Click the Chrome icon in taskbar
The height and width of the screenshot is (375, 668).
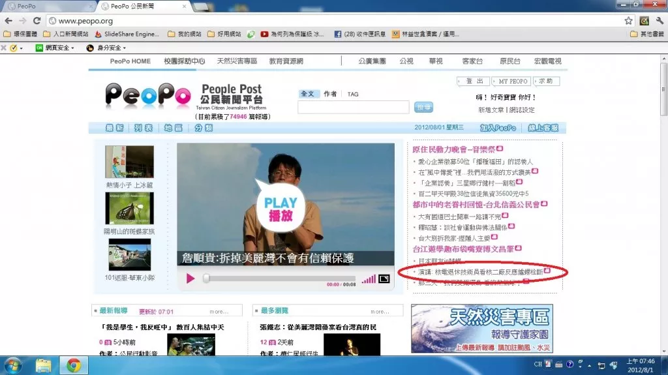(x=73, y=366)
